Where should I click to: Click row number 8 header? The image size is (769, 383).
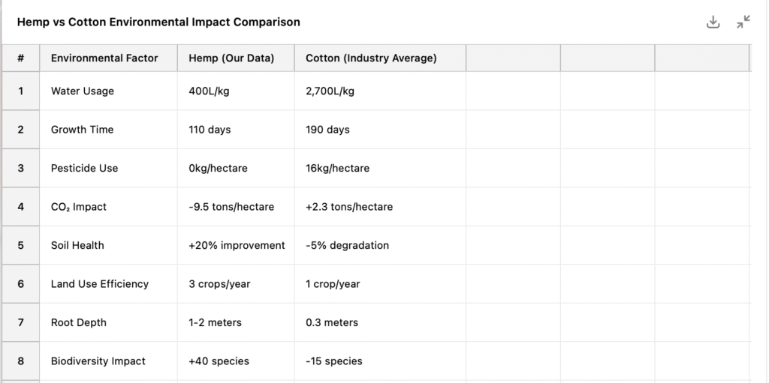coord(20,361)
